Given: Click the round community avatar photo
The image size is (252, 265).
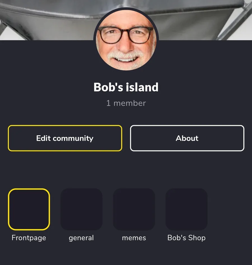Looking at the screenshot, I should 126,40.
